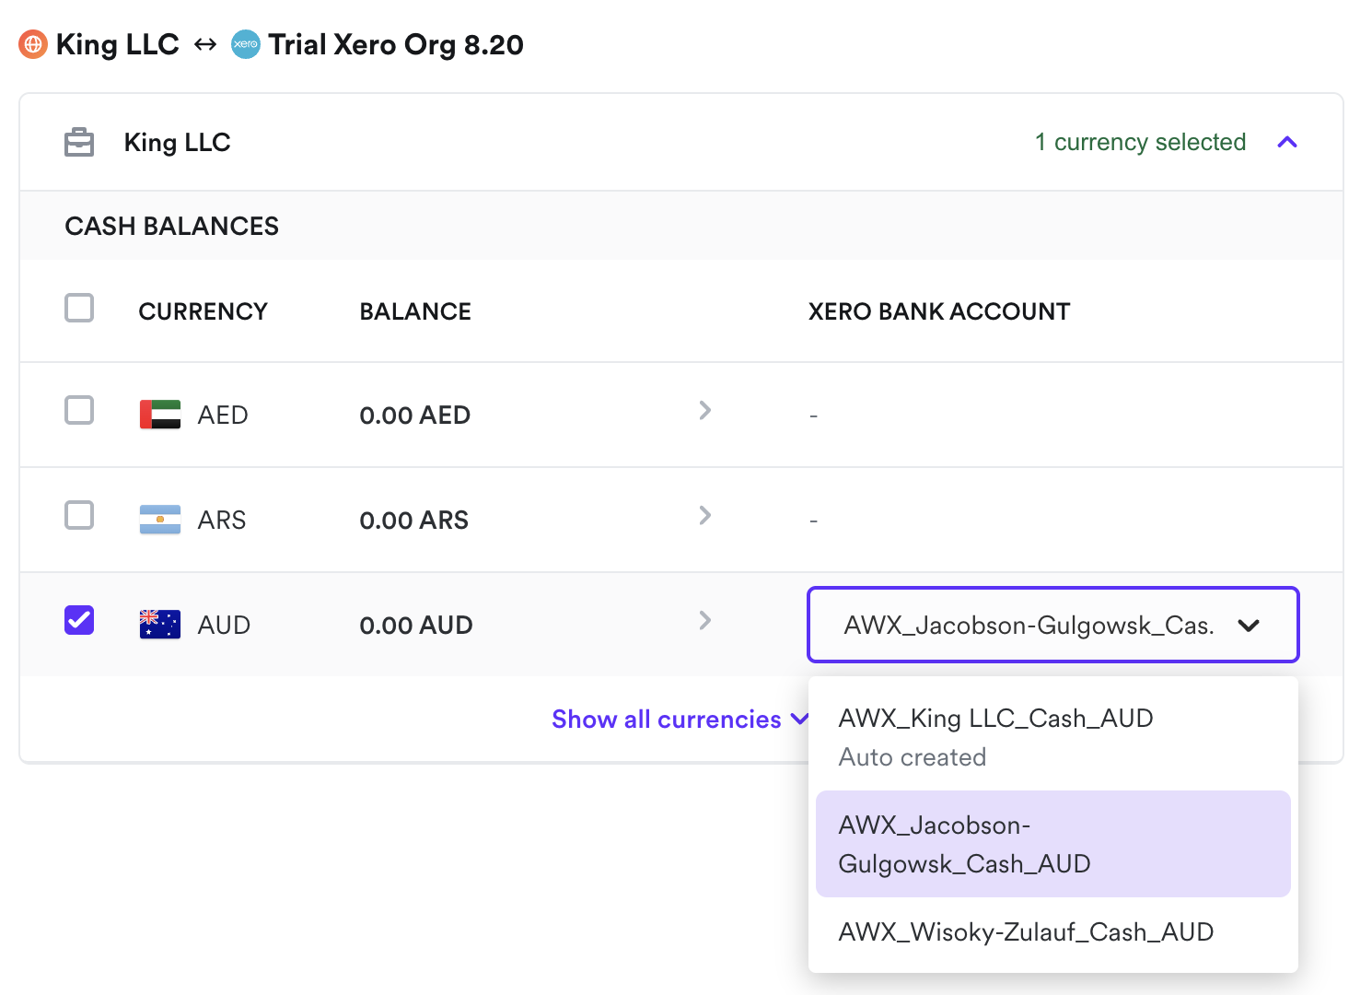Viewport: 1372px width, 995px height.
Task: Click the 0.00 ARS balance value
Action: (413, 520)
